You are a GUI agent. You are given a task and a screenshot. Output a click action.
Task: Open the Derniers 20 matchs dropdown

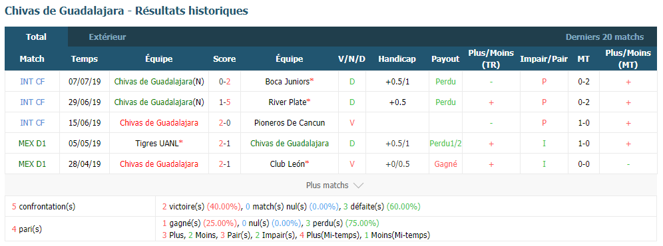(x=604, y=37)
